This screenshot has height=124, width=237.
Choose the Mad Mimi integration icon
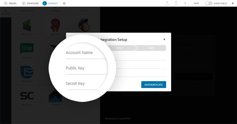click(x=55, y=25)
